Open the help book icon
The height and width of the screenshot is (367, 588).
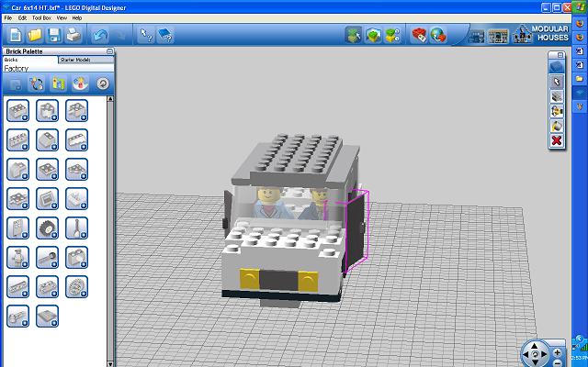pyautogui.click(x=165, y=35)
